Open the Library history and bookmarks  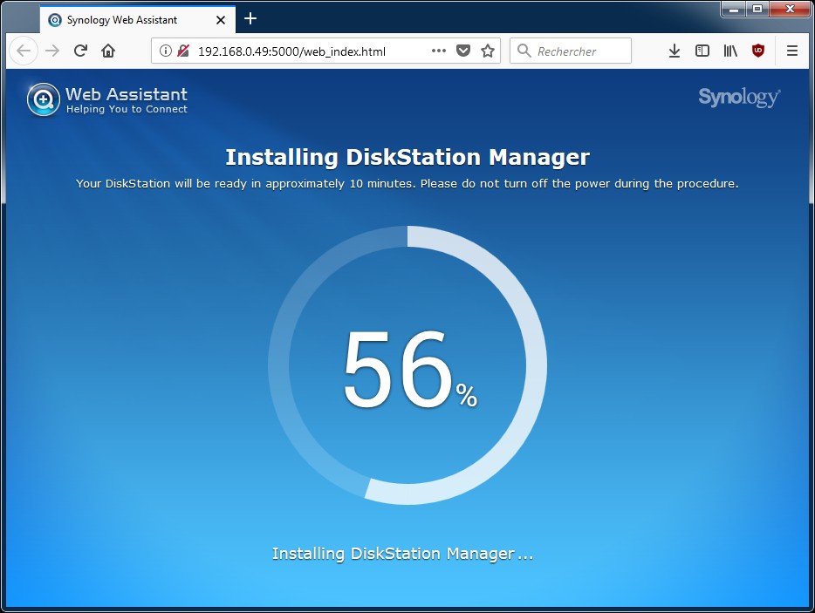coord(729,51)
